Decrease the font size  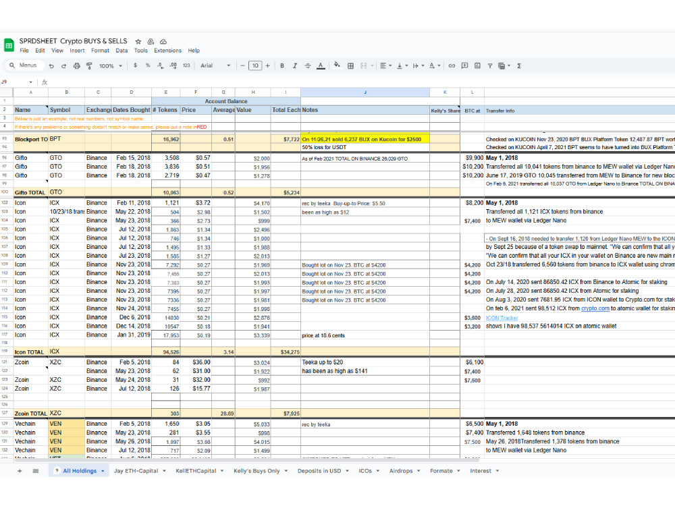point(242,65)
